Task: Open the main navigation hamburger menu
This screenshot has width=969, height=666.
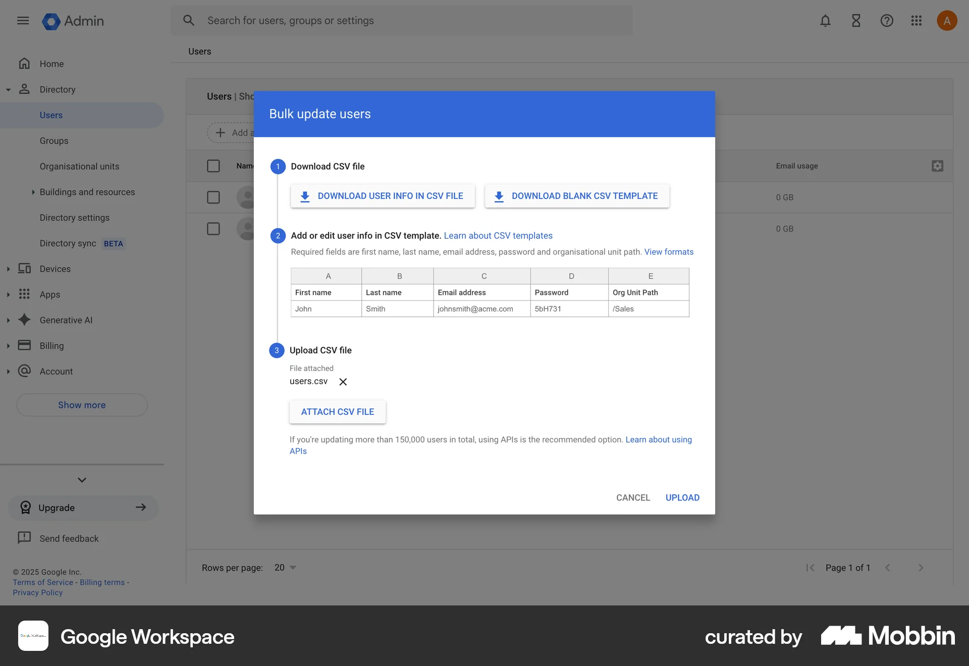Action: click(x=23, y=21)
